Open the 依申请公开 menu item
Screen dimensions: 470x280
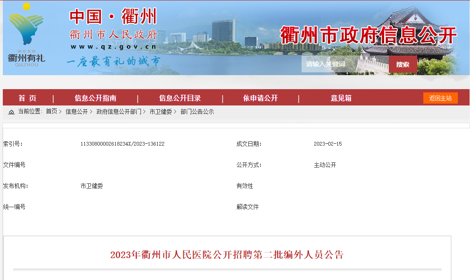[260, 98]
